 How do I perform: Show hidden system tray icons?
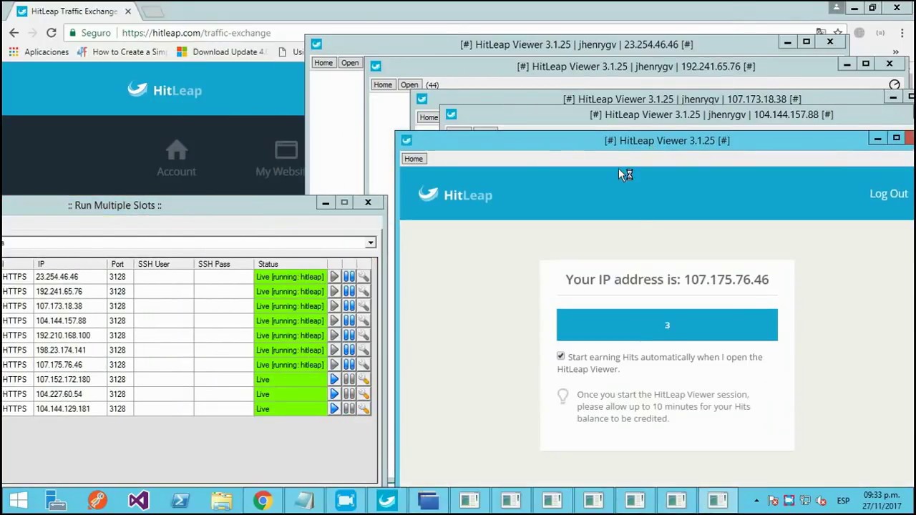coord(756,501)
